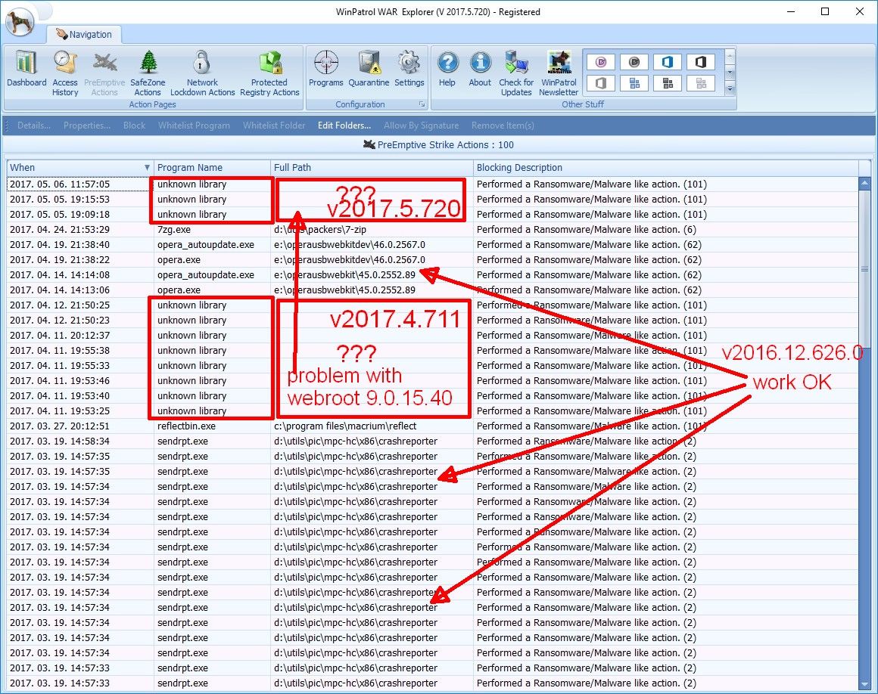Switch to the Navigation tab
878x694 pixels.
click(x=84, y=35)
